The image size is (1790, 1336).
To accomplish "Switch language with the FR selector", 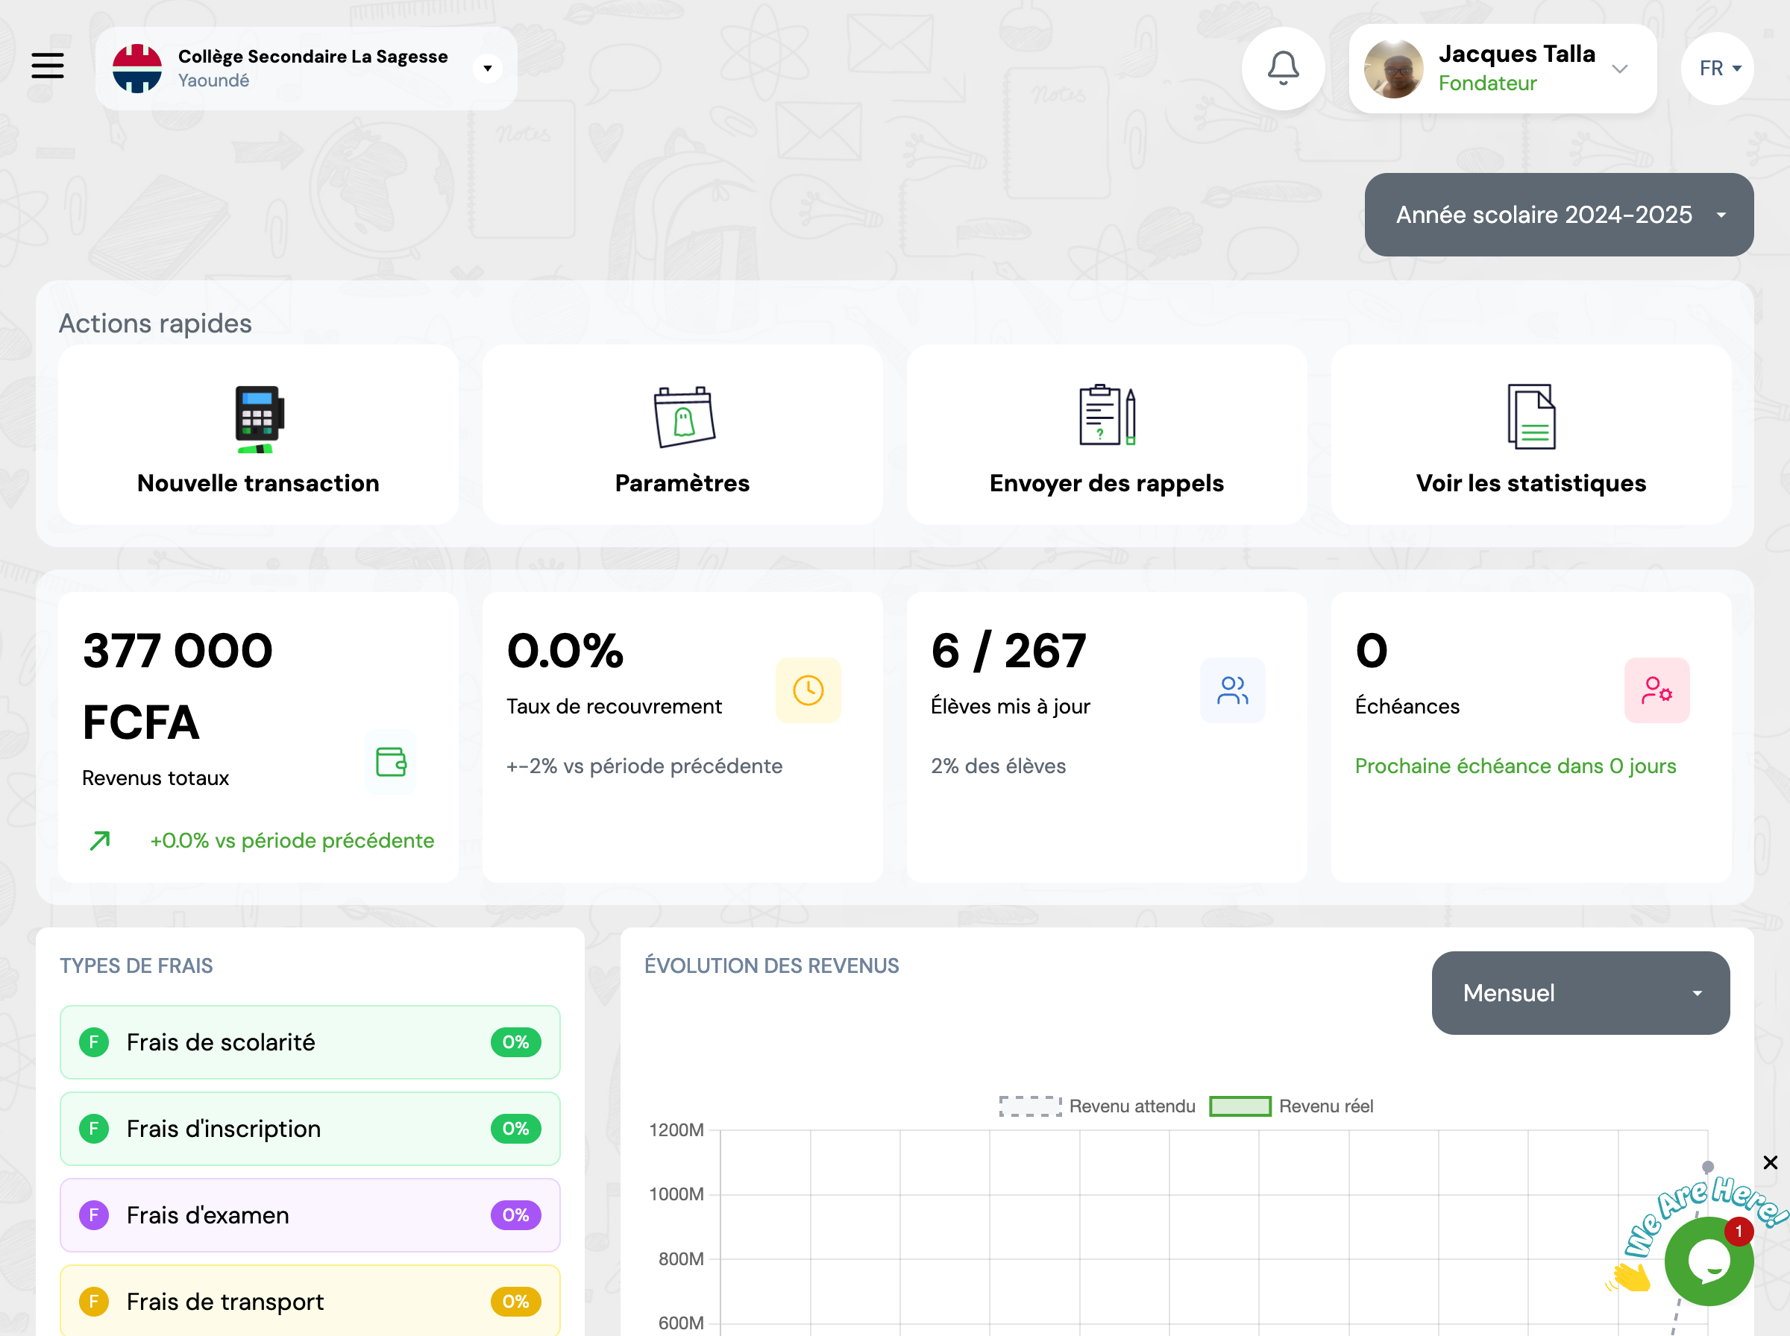I will (1717, 69).
